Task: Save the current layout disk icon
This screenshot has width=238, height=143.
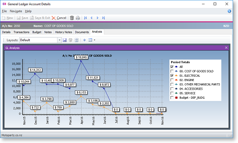Action: [65, 40]
